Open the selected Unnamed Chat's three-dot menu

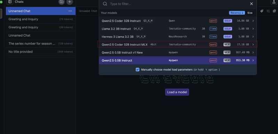point(70,11)
